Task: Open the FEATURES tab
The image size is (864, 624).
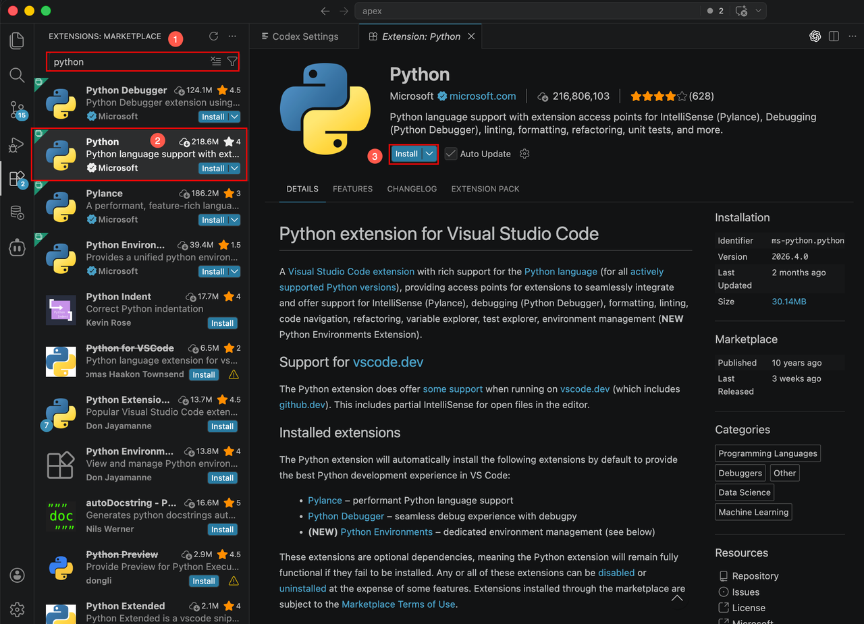Action: point(352,189)
